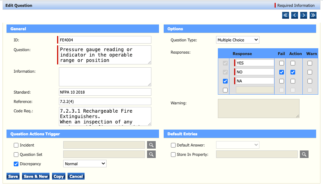Viewport: 323px width, 185px height.
Task: Enable the Incident checkbox
Action: pyautogui.click(x=16, y=145)
